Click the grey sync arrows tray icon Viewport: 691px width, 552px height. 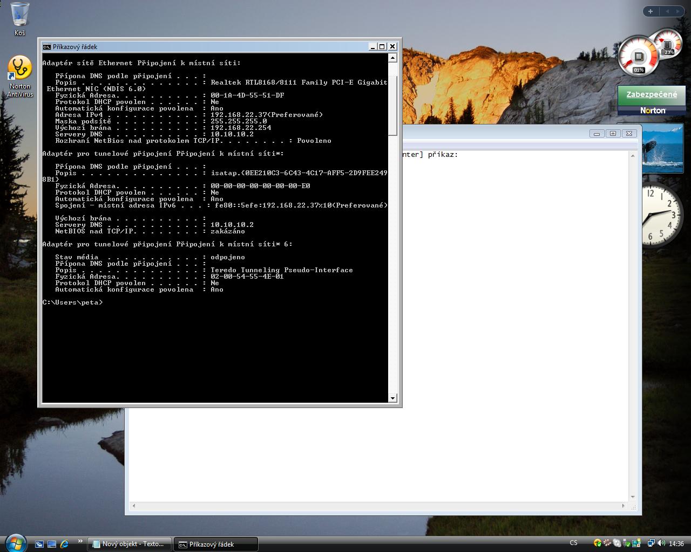[617, 543]
